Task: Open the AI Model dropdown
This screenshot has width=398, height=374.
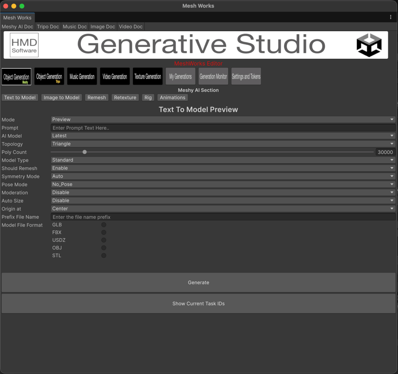Action: click(223, 136)
